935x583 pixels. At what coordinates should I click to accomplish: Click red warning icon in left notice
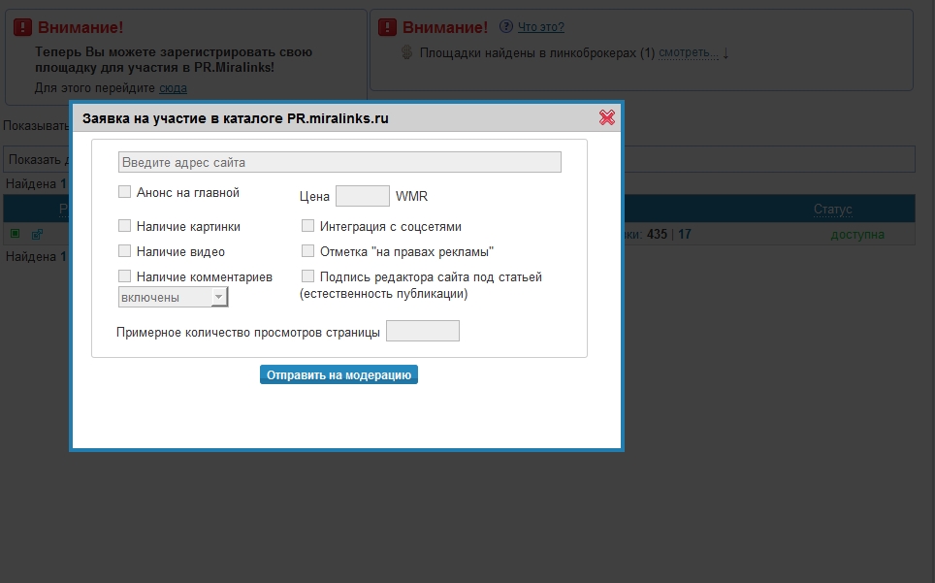[22, 27]
